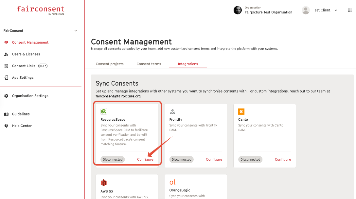Click the Consent Links QR icon

tap(6, 66)
